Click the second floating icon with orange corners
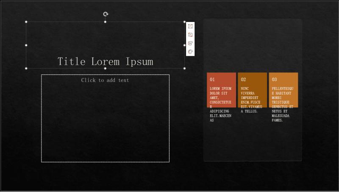 pos(190,35)
